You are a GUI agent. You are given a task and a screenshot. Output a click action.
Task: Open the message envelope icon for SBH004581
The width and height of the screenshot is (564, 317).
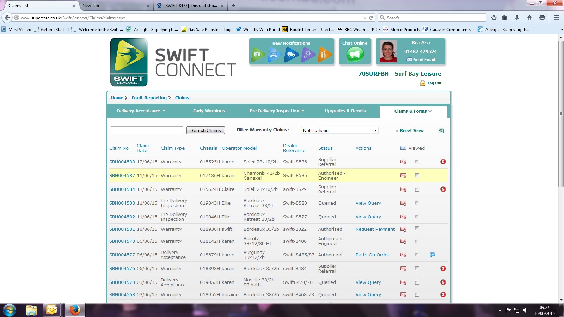(403, 229)
